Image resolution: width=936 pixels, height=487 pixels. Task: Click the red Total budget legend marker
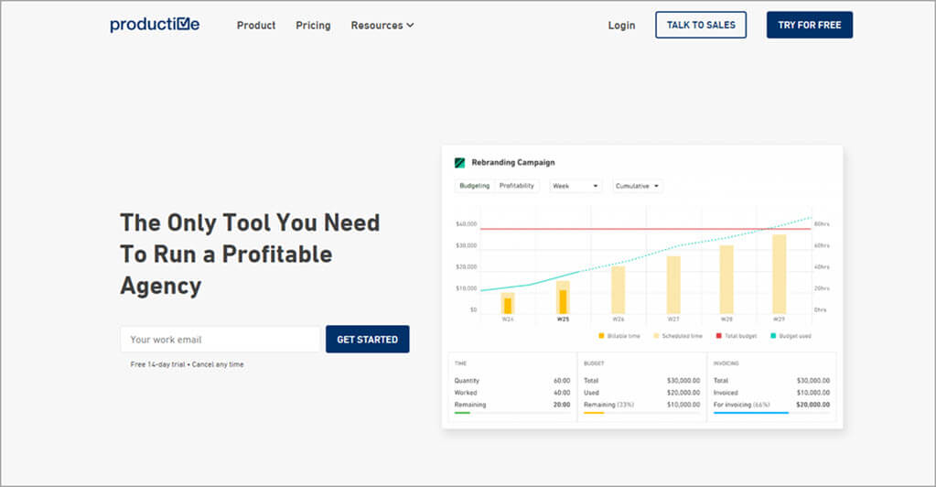[x=719, y=336]
